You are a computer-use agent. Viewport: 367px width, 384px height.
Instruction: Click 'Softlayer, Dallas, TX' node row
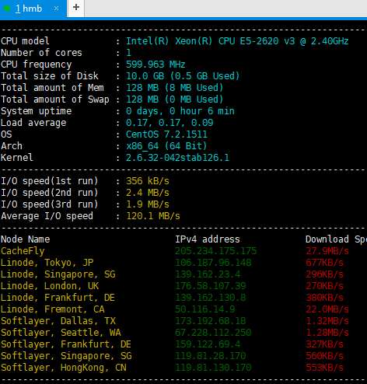[58, 321]
